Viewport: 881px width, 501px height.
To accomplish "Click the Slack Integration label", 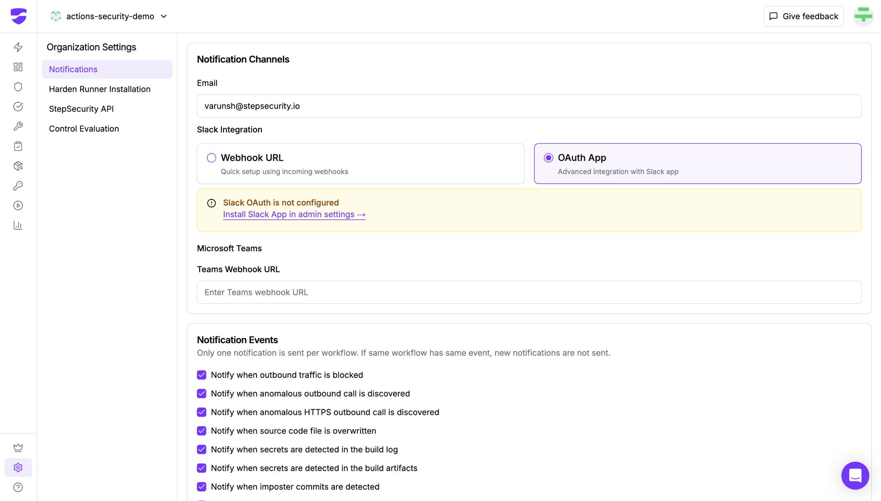I will [x=230, y=130].
